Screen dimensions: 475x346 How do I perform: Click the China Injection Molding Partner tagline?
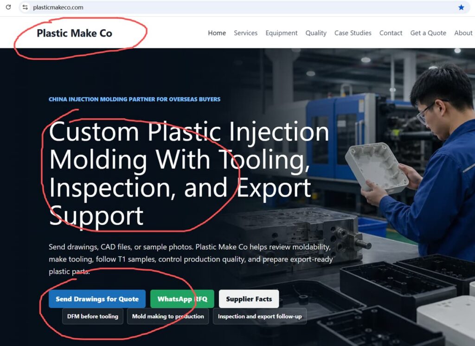point(135,99)
